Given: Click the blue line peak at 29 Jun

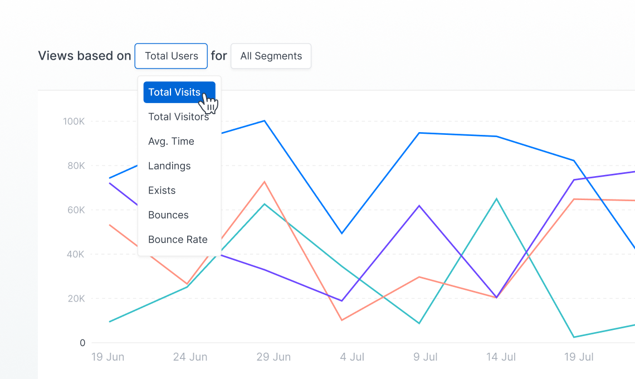Looking at the screenshot, I should click(265, 121).
